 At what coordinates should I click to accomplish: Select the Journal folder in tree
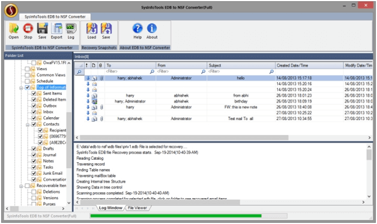tap(50, 155)
